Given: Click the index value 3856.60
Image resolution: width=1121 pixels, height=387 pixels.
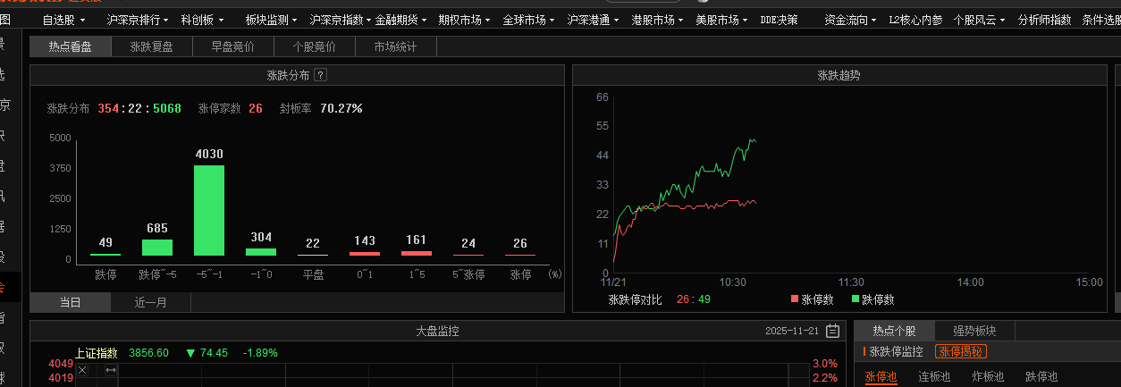Looking at the screenshot, I should pyautogui.click(x=149, y=353).
